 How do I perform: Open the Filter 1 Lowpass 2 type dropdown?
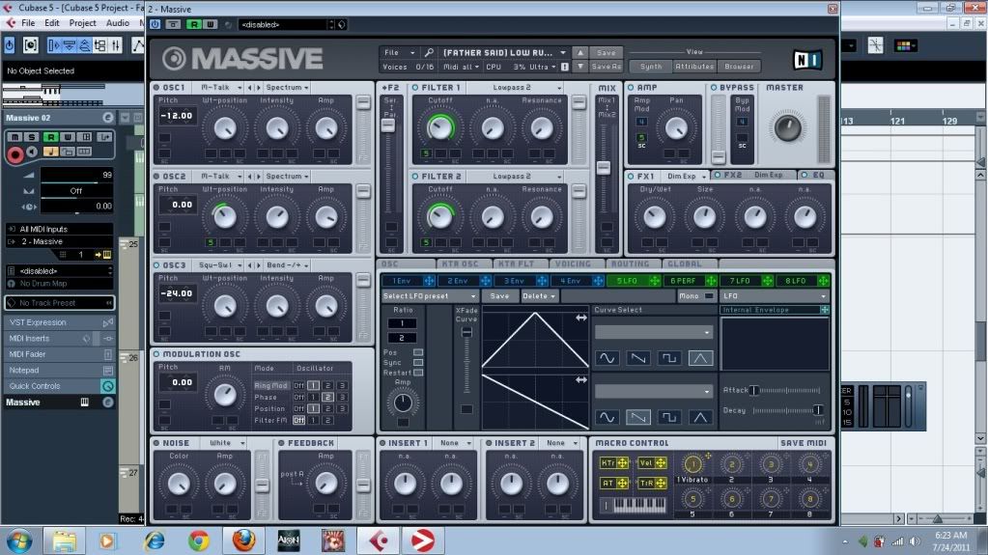[517, 88]
